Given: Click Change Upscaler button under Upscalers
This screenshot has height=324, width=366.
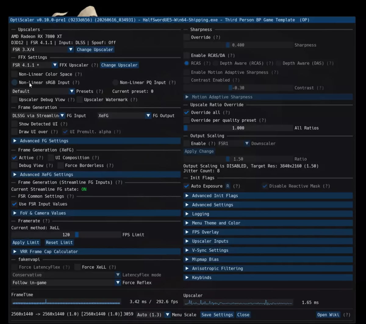Looking at the screenshot, I should click(95, 49).
